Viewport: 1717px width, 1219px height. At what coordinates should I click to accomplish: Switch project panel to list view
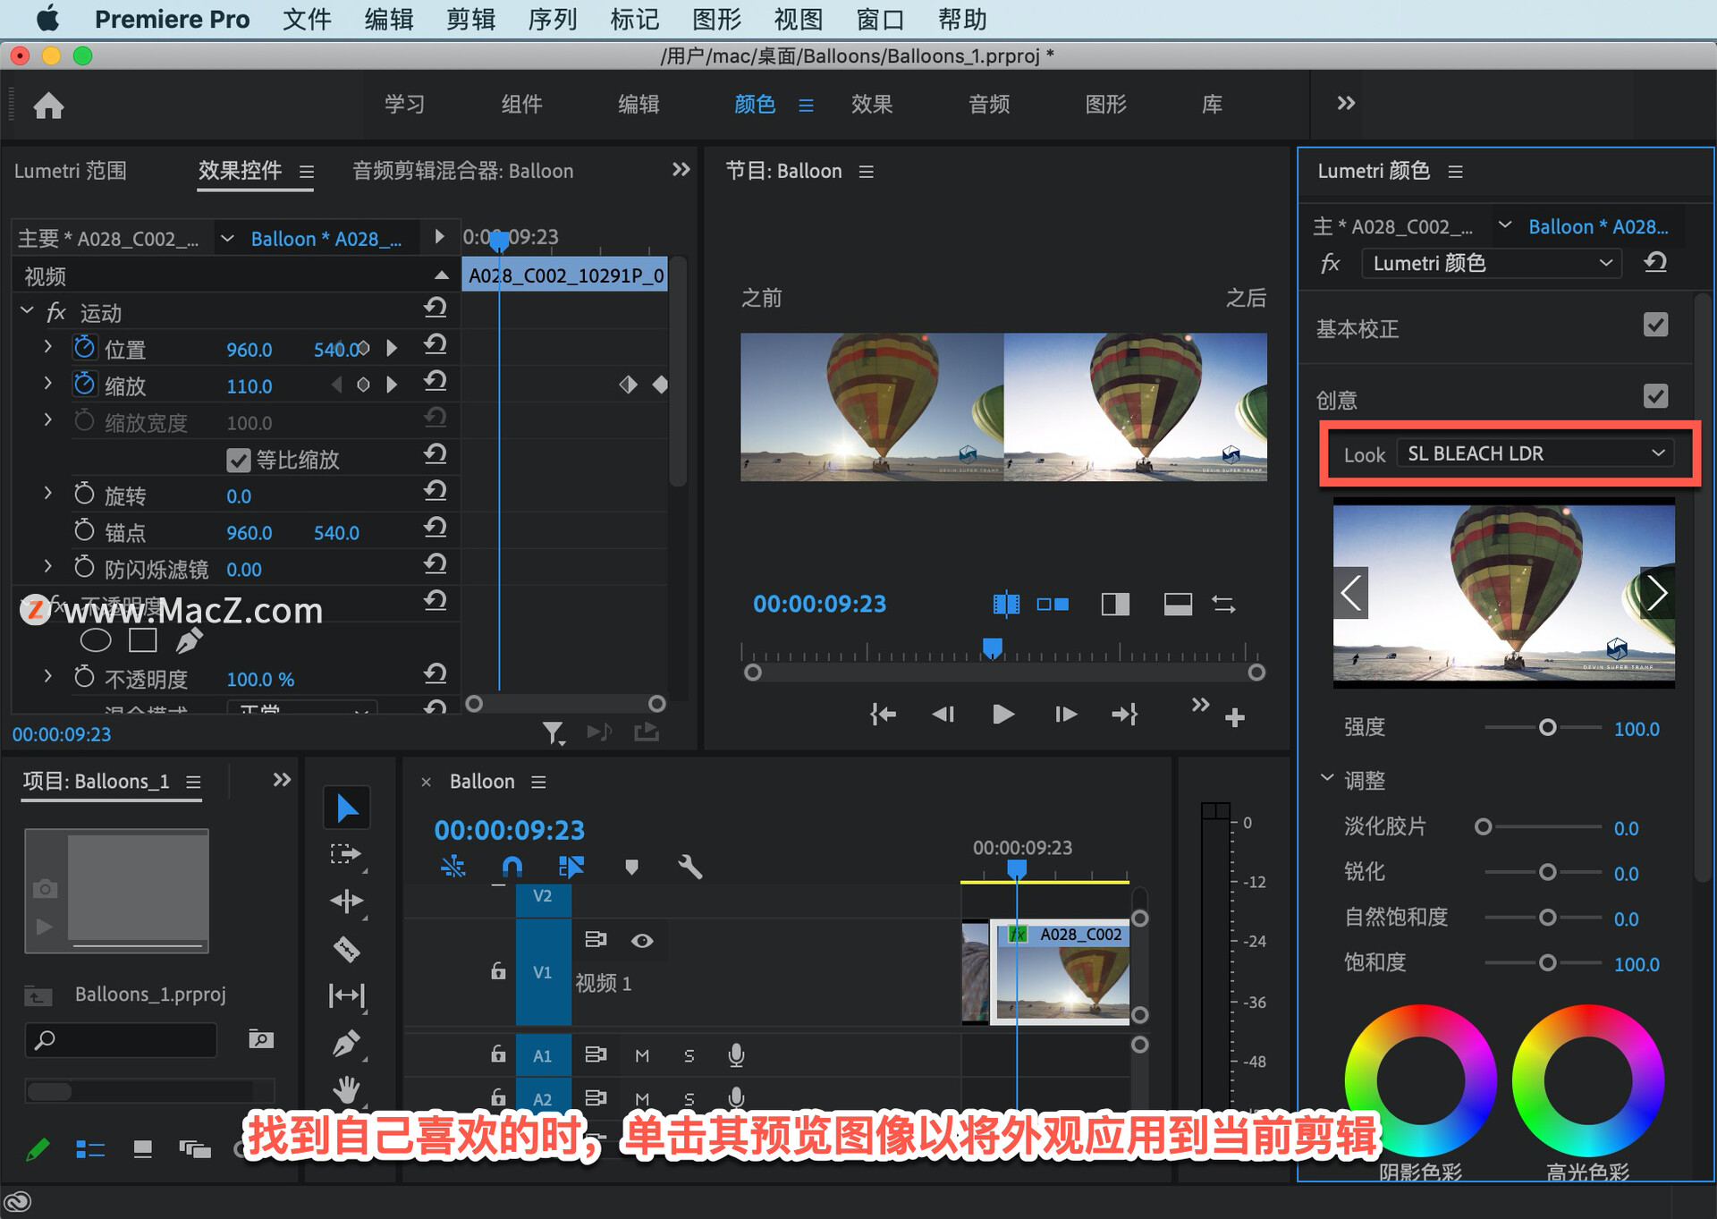click(90, 1149)
